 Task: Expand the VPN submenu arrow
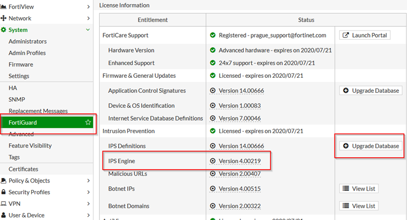pyautogui.click(x=88, y=204)
